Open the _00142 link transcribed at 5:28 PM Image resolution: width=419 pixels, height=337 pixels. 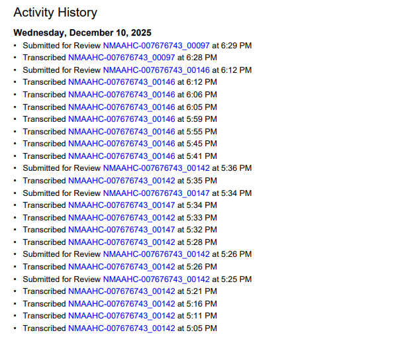tap(121, 242)
